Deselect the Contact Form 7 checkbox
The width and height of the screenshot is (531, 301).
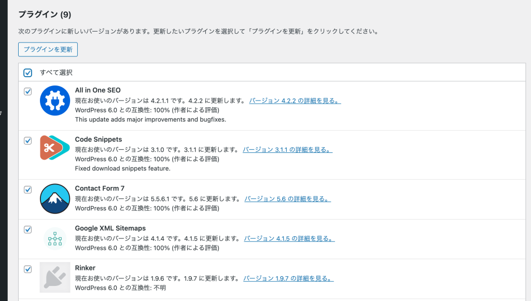28,190
